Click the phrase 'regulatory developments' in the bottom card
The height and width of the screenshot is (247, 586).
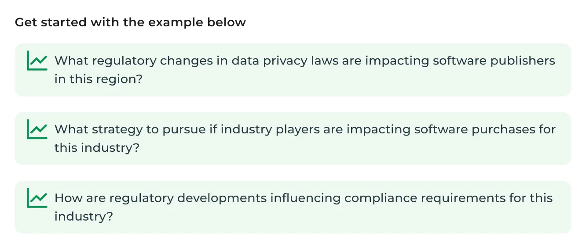(188, 198)
